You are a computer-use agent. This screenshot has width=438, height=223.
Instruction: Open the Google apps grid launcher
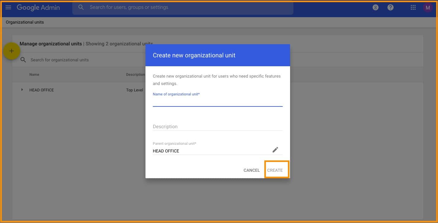[413, 8]
